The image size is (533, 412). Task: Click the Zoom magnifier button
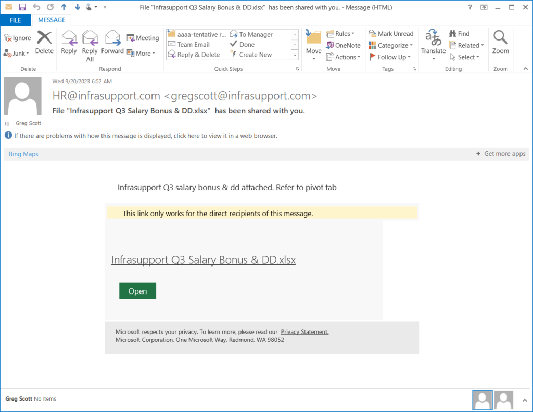pos(500,42)
